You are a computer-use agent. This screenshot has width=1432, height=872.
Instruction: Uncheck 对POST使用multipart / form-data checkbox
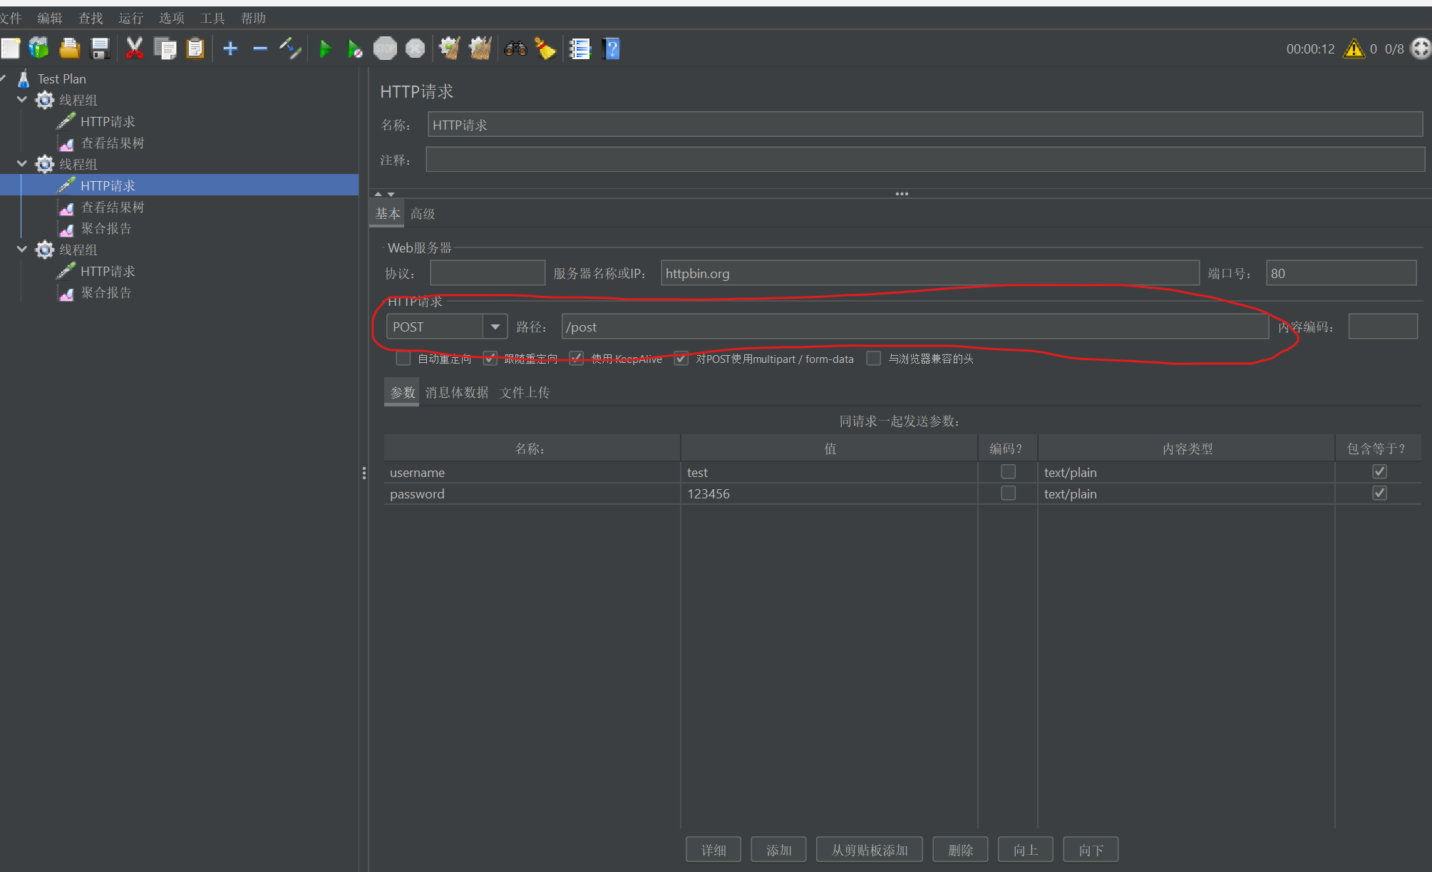point(681,358)
